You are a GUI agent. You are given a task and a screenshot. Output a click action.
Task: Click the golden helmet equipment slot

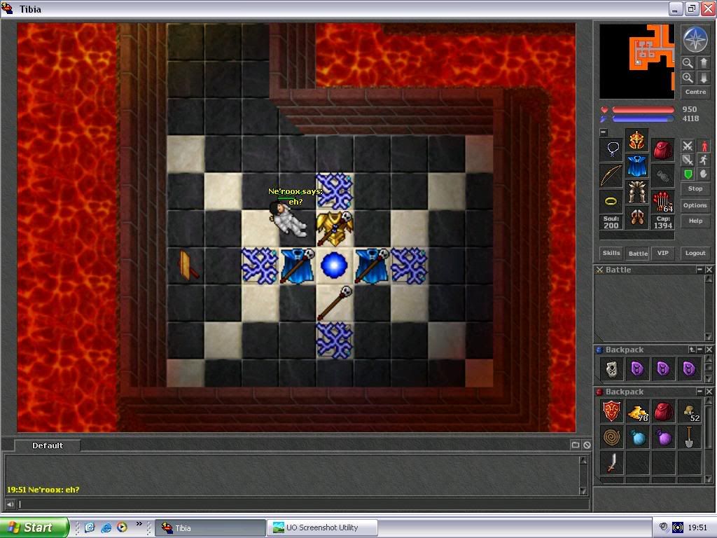pos(637,140)
